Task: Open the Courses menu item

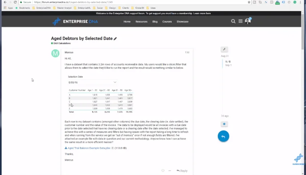Action: point(167,22)
